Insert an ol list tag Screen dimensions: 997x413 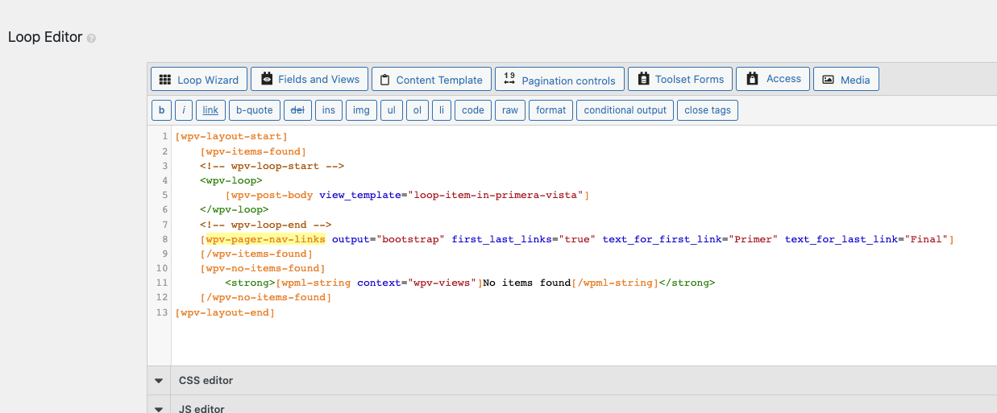417,110
